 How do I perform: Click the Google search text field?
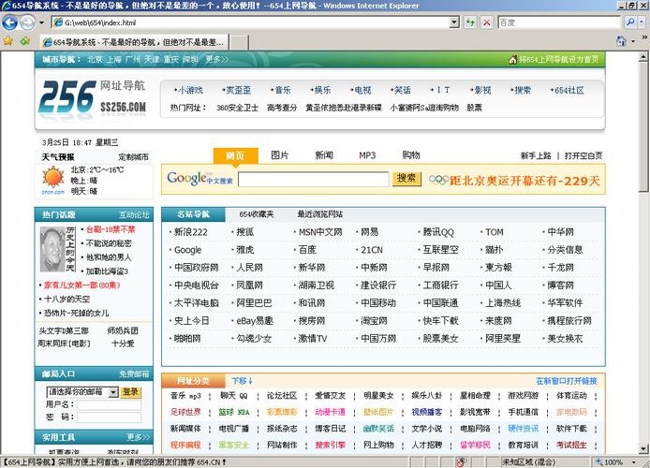[314, 180]
